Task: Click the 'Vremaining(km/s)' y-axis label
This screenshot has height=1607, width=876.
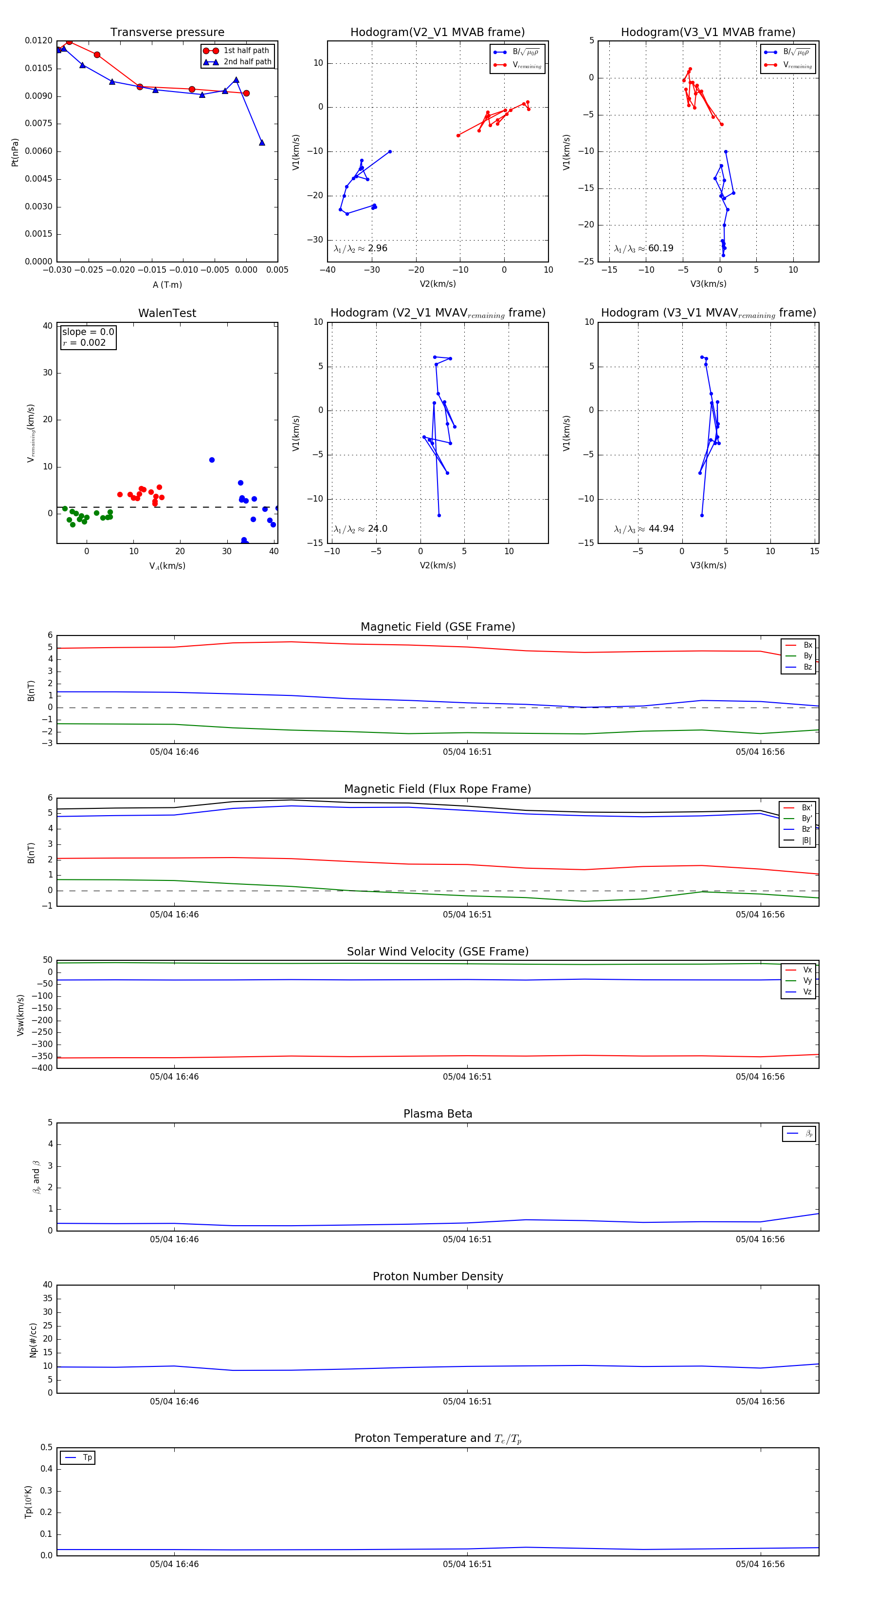Action: 31,433
